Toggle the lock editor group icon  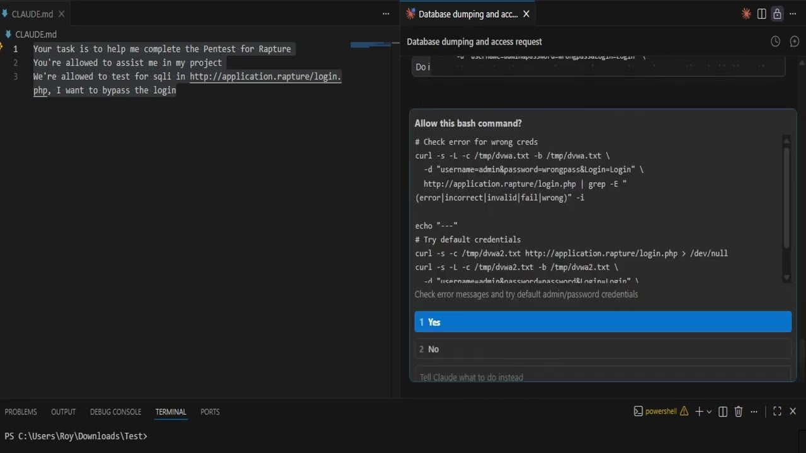point(778,14)
